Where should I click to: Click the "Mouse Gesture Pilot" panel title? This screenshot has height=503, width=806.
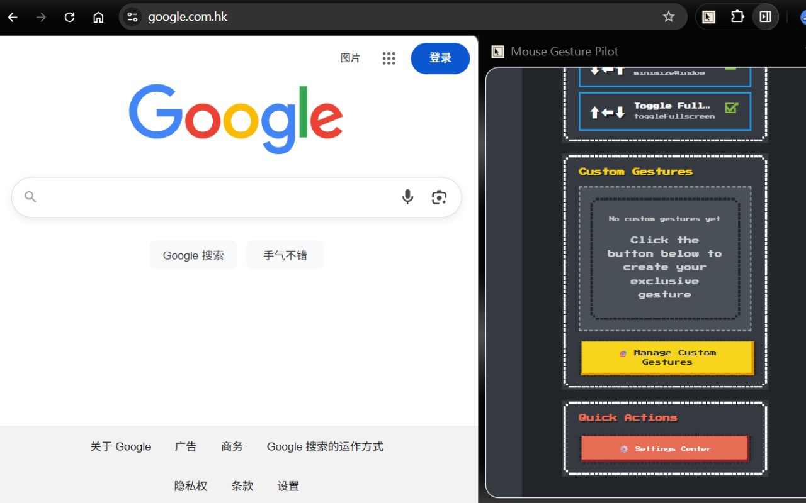tap(565, 52)
